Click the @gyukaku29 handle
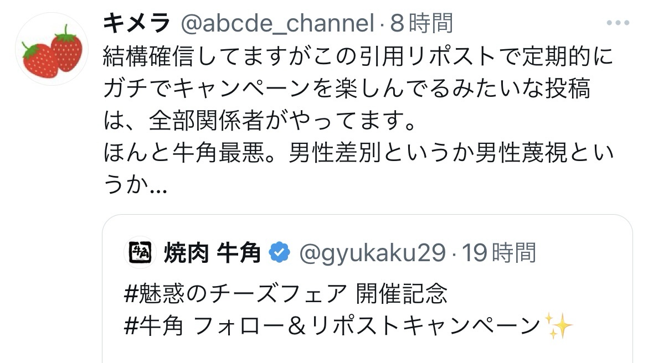648x363 pixels. pos(372,253)
